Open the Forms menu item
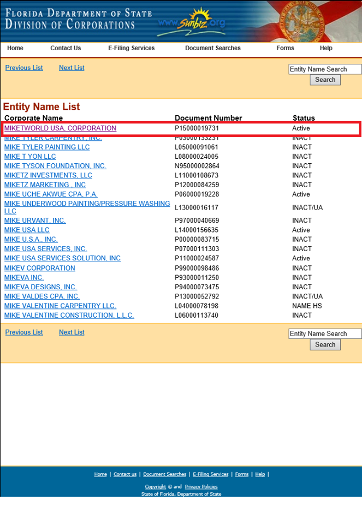362x524 pixels. (x=286, y=48)
